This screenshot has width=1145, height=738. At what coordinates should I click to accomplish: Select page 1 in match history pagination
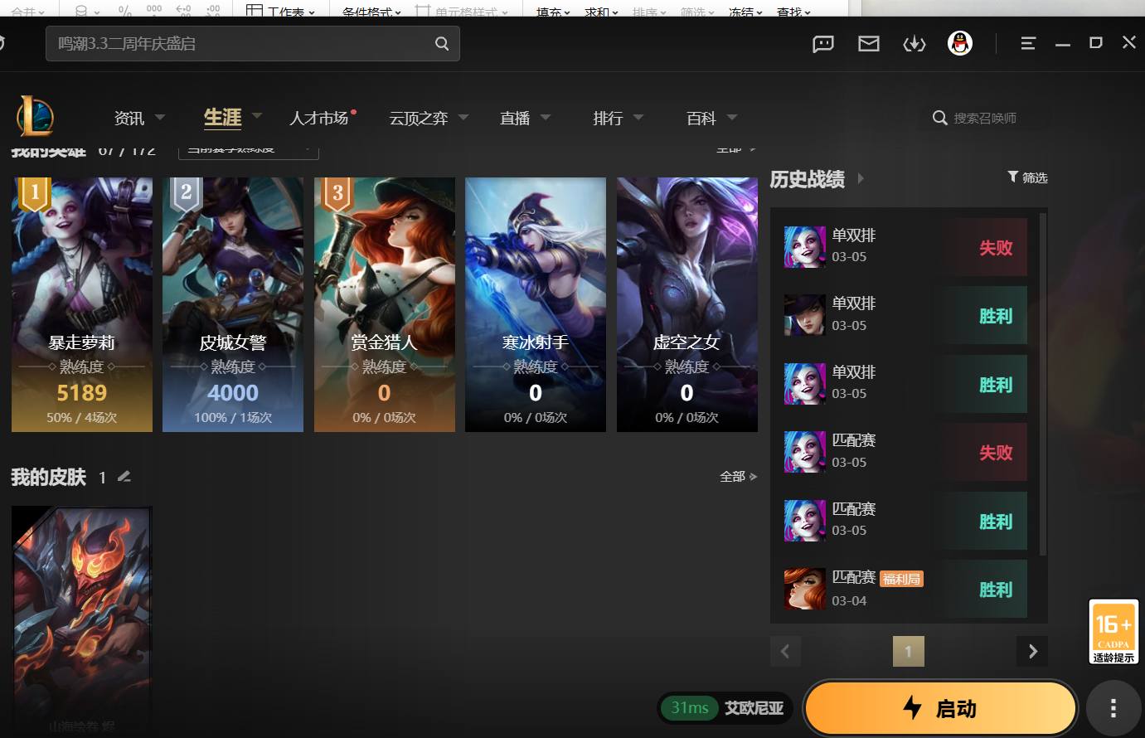point(908,652)
